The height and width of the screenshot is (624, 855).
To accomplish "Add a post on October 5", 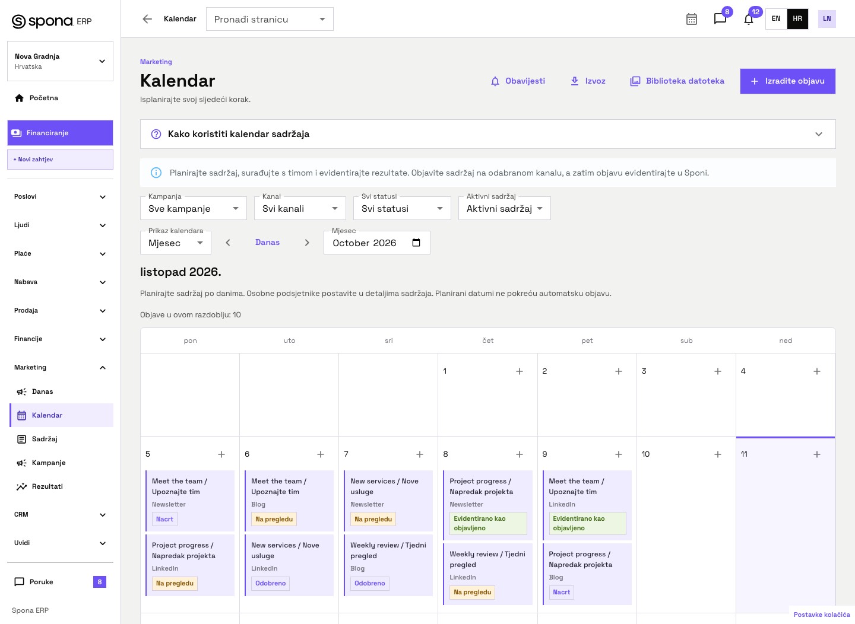I will pos(221,454).
